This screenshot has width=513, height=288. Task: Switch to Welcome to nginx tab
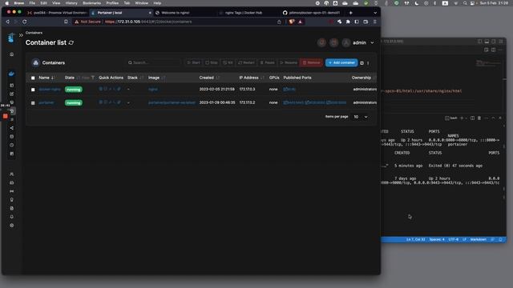point(176,13)
